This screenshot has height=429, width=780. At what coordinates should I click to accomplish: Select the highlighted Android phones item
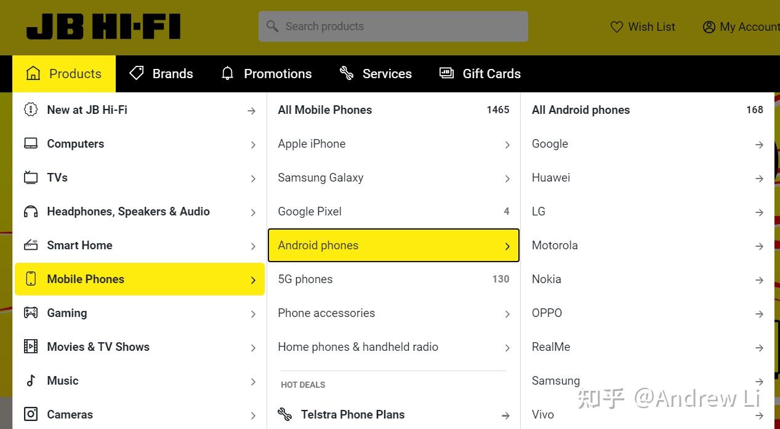click(393, 245)
